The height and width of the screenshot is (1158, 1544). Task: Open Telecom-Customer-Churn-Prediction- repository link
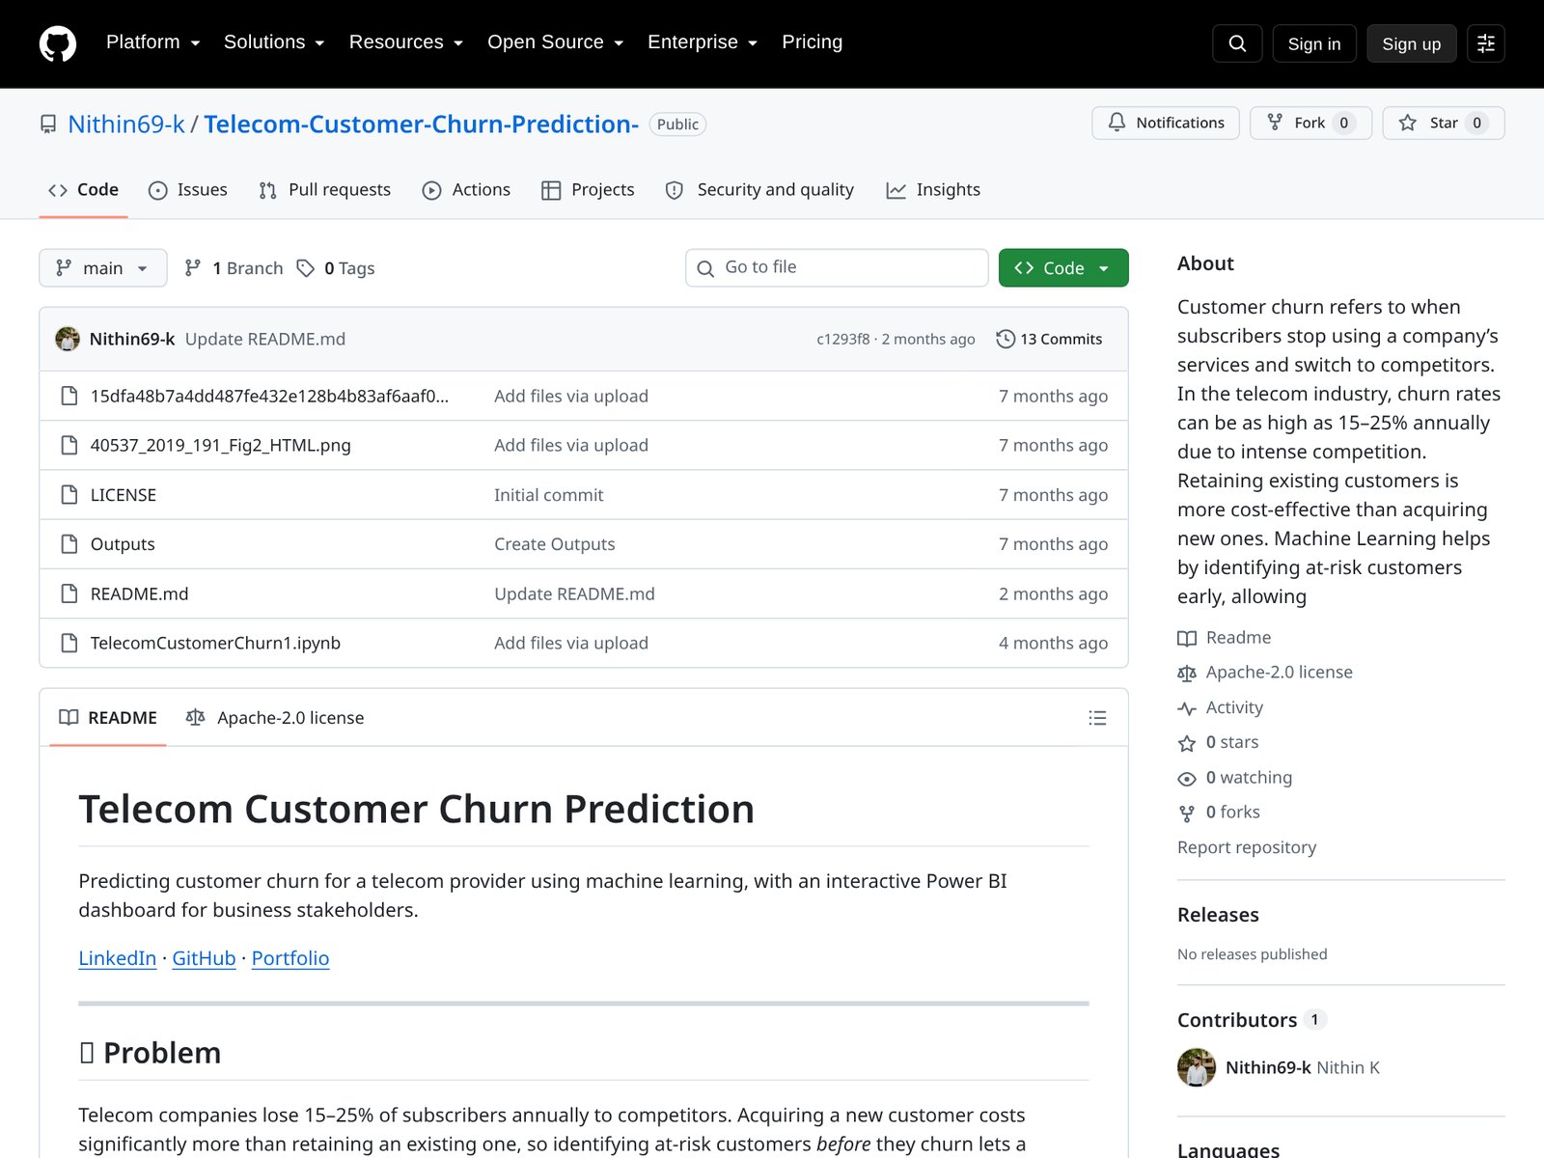pyautogui.click(x=421, y=124)
